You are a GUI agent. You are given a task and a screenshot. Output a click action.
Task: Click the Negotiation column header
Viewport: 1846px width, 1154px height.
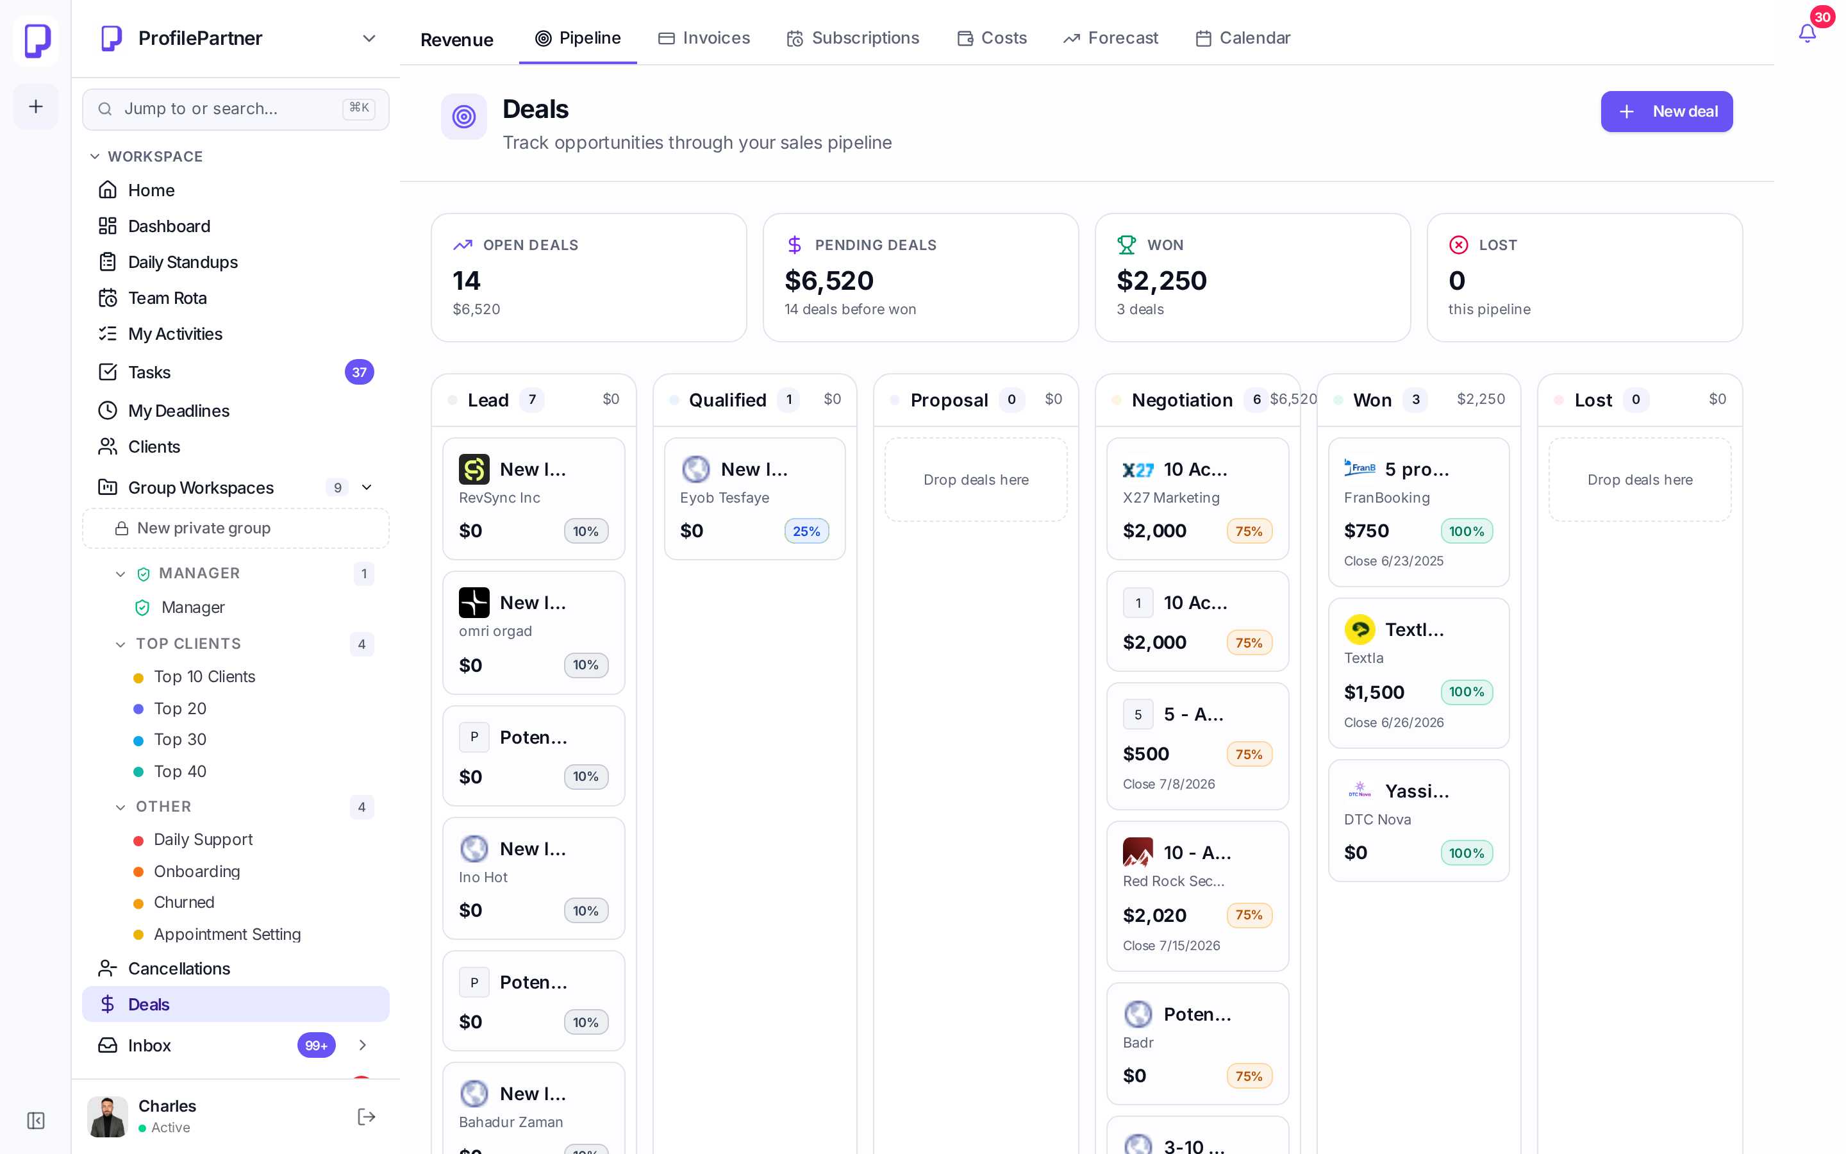1197,400
